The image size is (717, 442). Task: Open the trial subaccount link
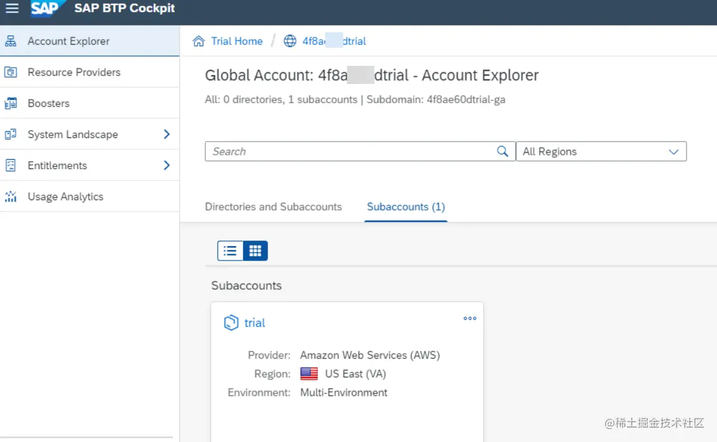(254, 323)
